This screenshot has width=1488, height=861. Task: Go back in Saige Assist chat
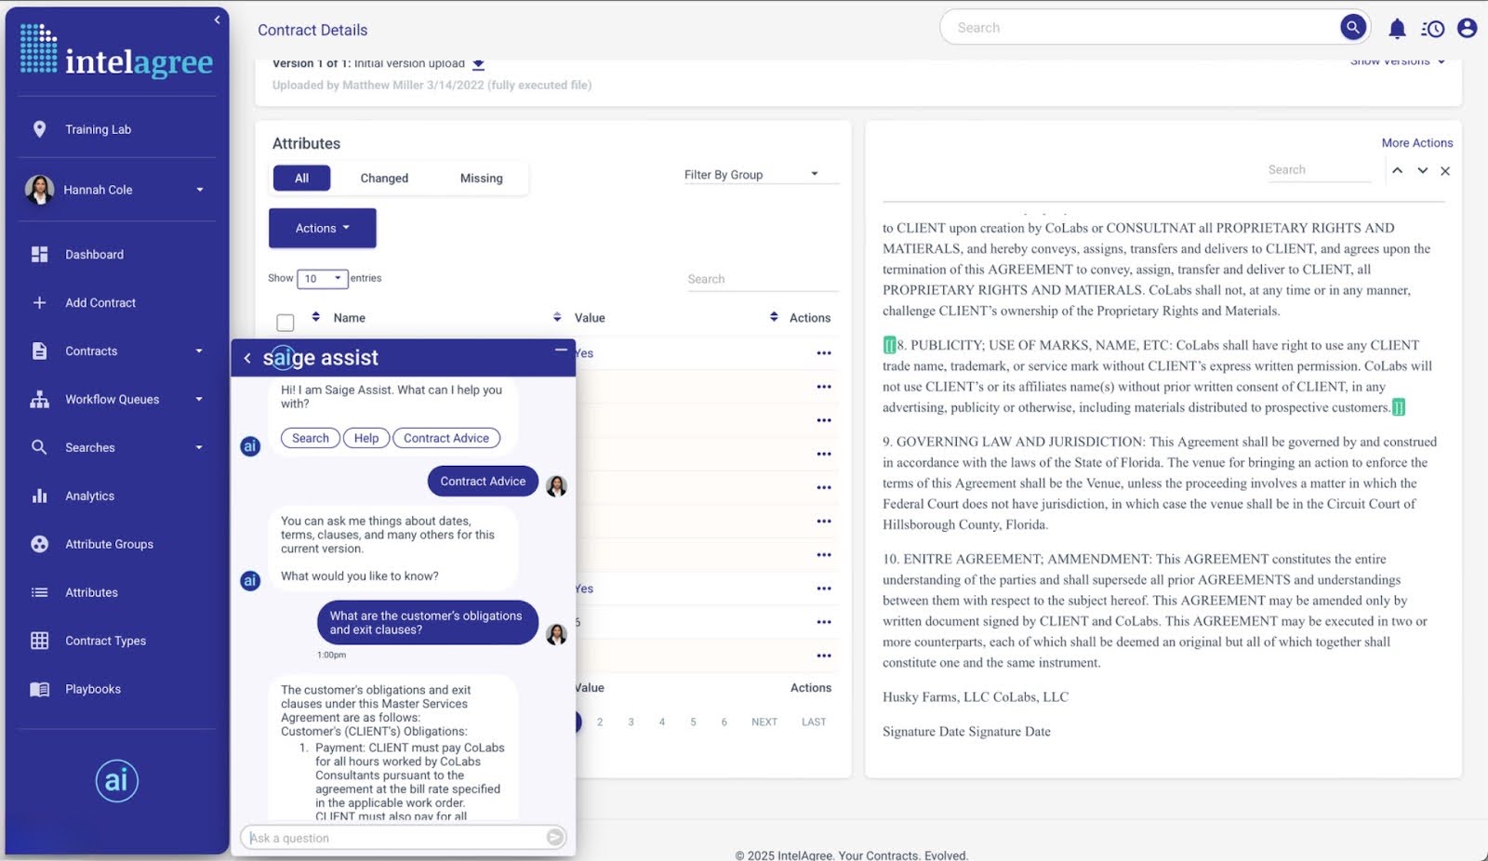(247, 358)
